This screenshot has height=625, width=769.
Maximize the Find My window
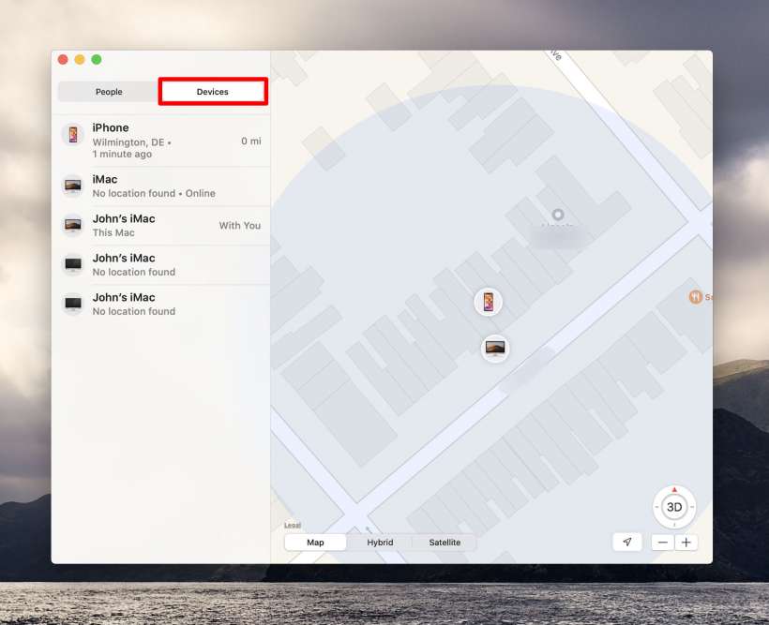(x=97, y=59)
